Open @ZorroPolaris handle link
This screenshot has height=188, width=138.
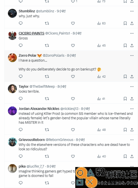click(53, 55)
